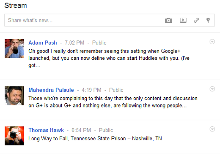
Task: Open the 6:54 PM timestamp permalink
Action: coord(81,130)
